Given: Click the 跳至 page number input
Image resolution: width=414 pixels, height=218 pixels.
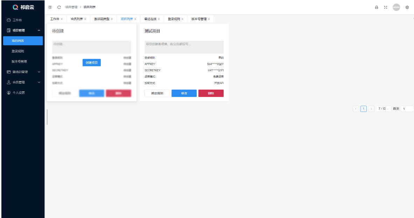Looking at the screenshot, I should point(407,108).
